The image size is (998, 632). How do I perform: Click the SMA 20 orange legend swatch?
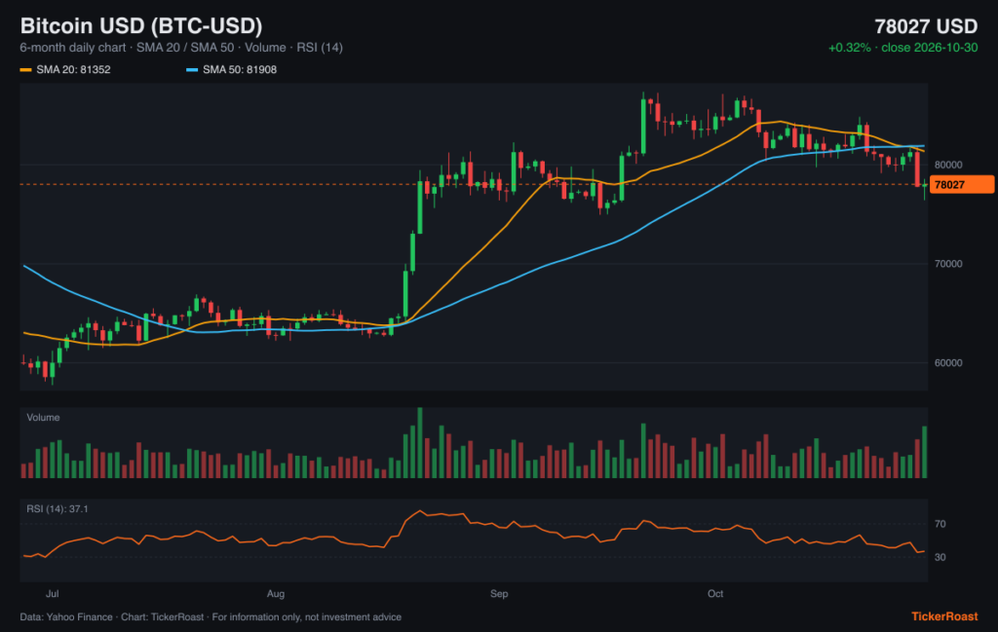tap(25, 70)
